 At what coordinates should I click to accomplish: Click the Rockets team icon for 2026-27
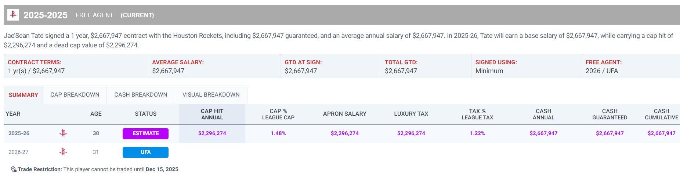[x=63, y=152]
